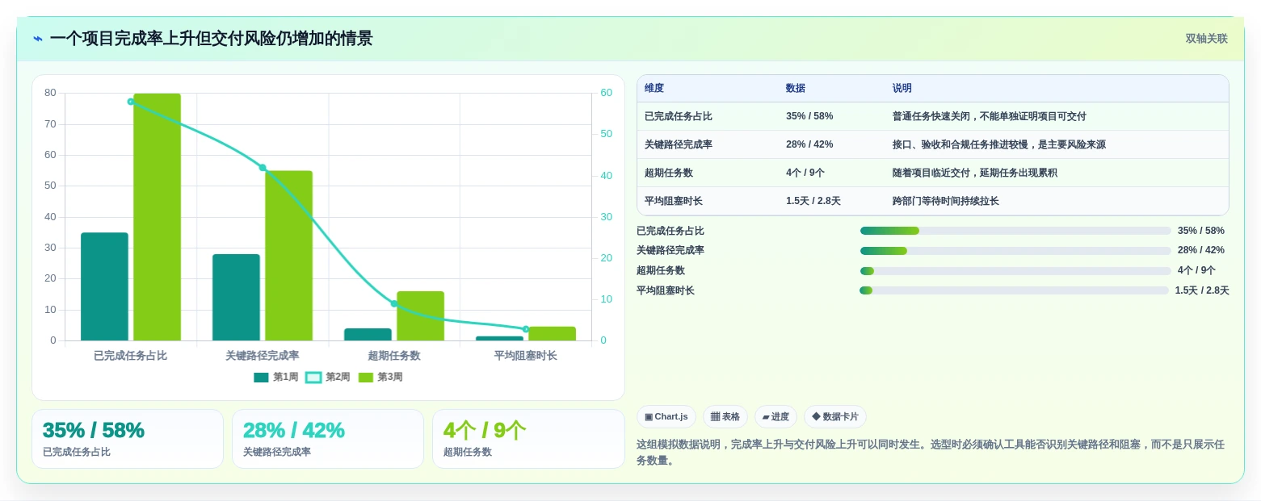This screenshot has width=1261, height=501.
Task: Click the 平均阻塞时长 progress bar
Action: click(1014, 290)
